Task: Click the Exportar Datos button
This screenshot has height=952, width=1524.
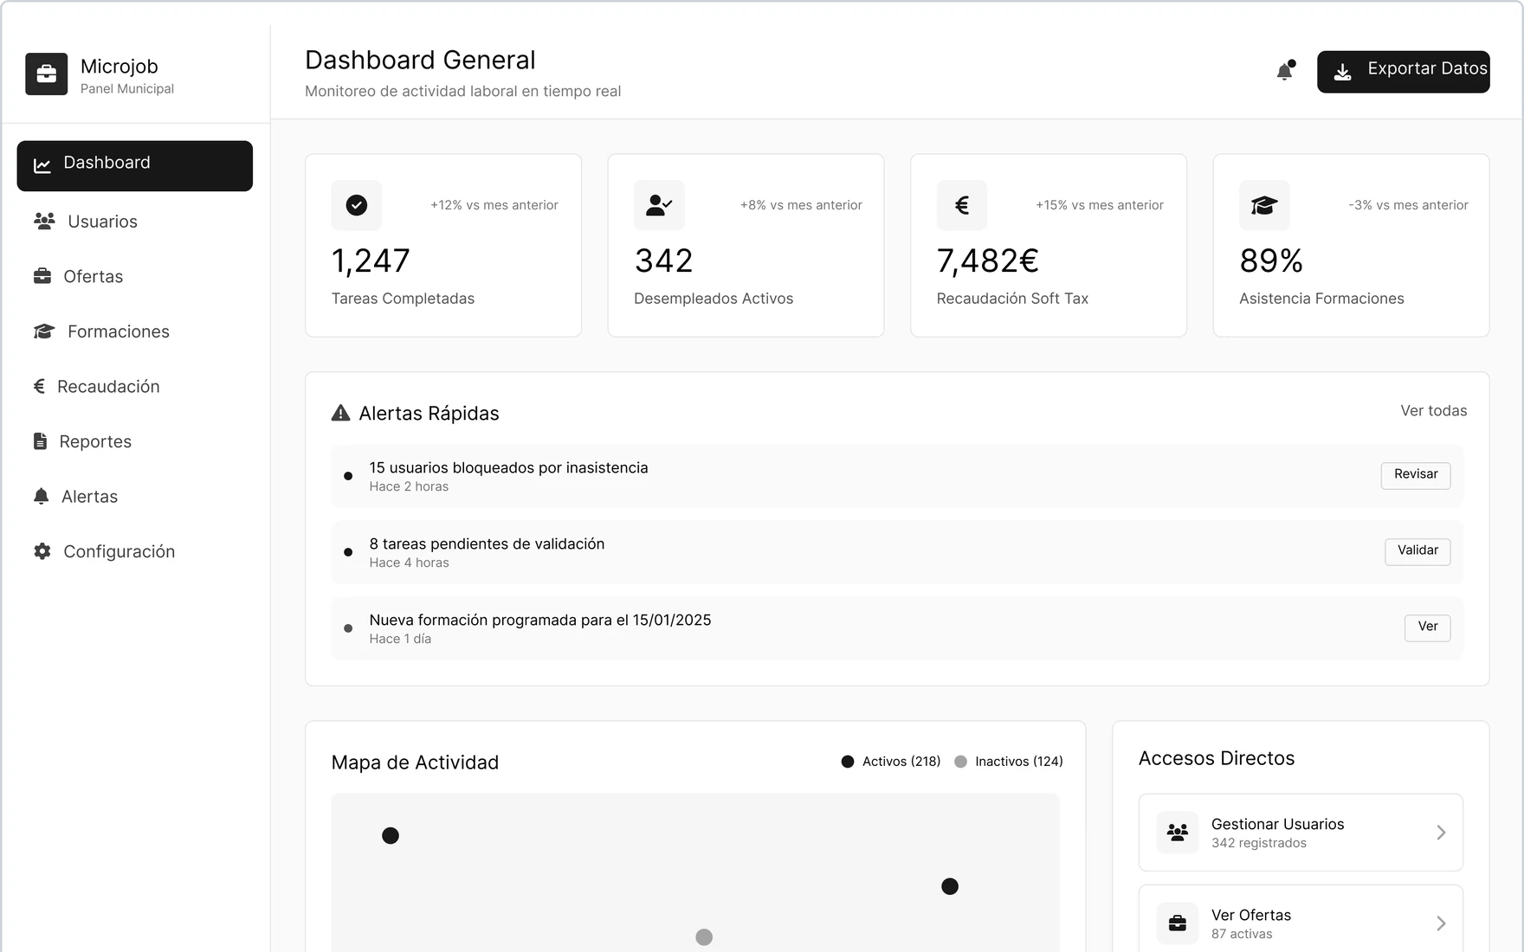Action: pos(1403,71)
